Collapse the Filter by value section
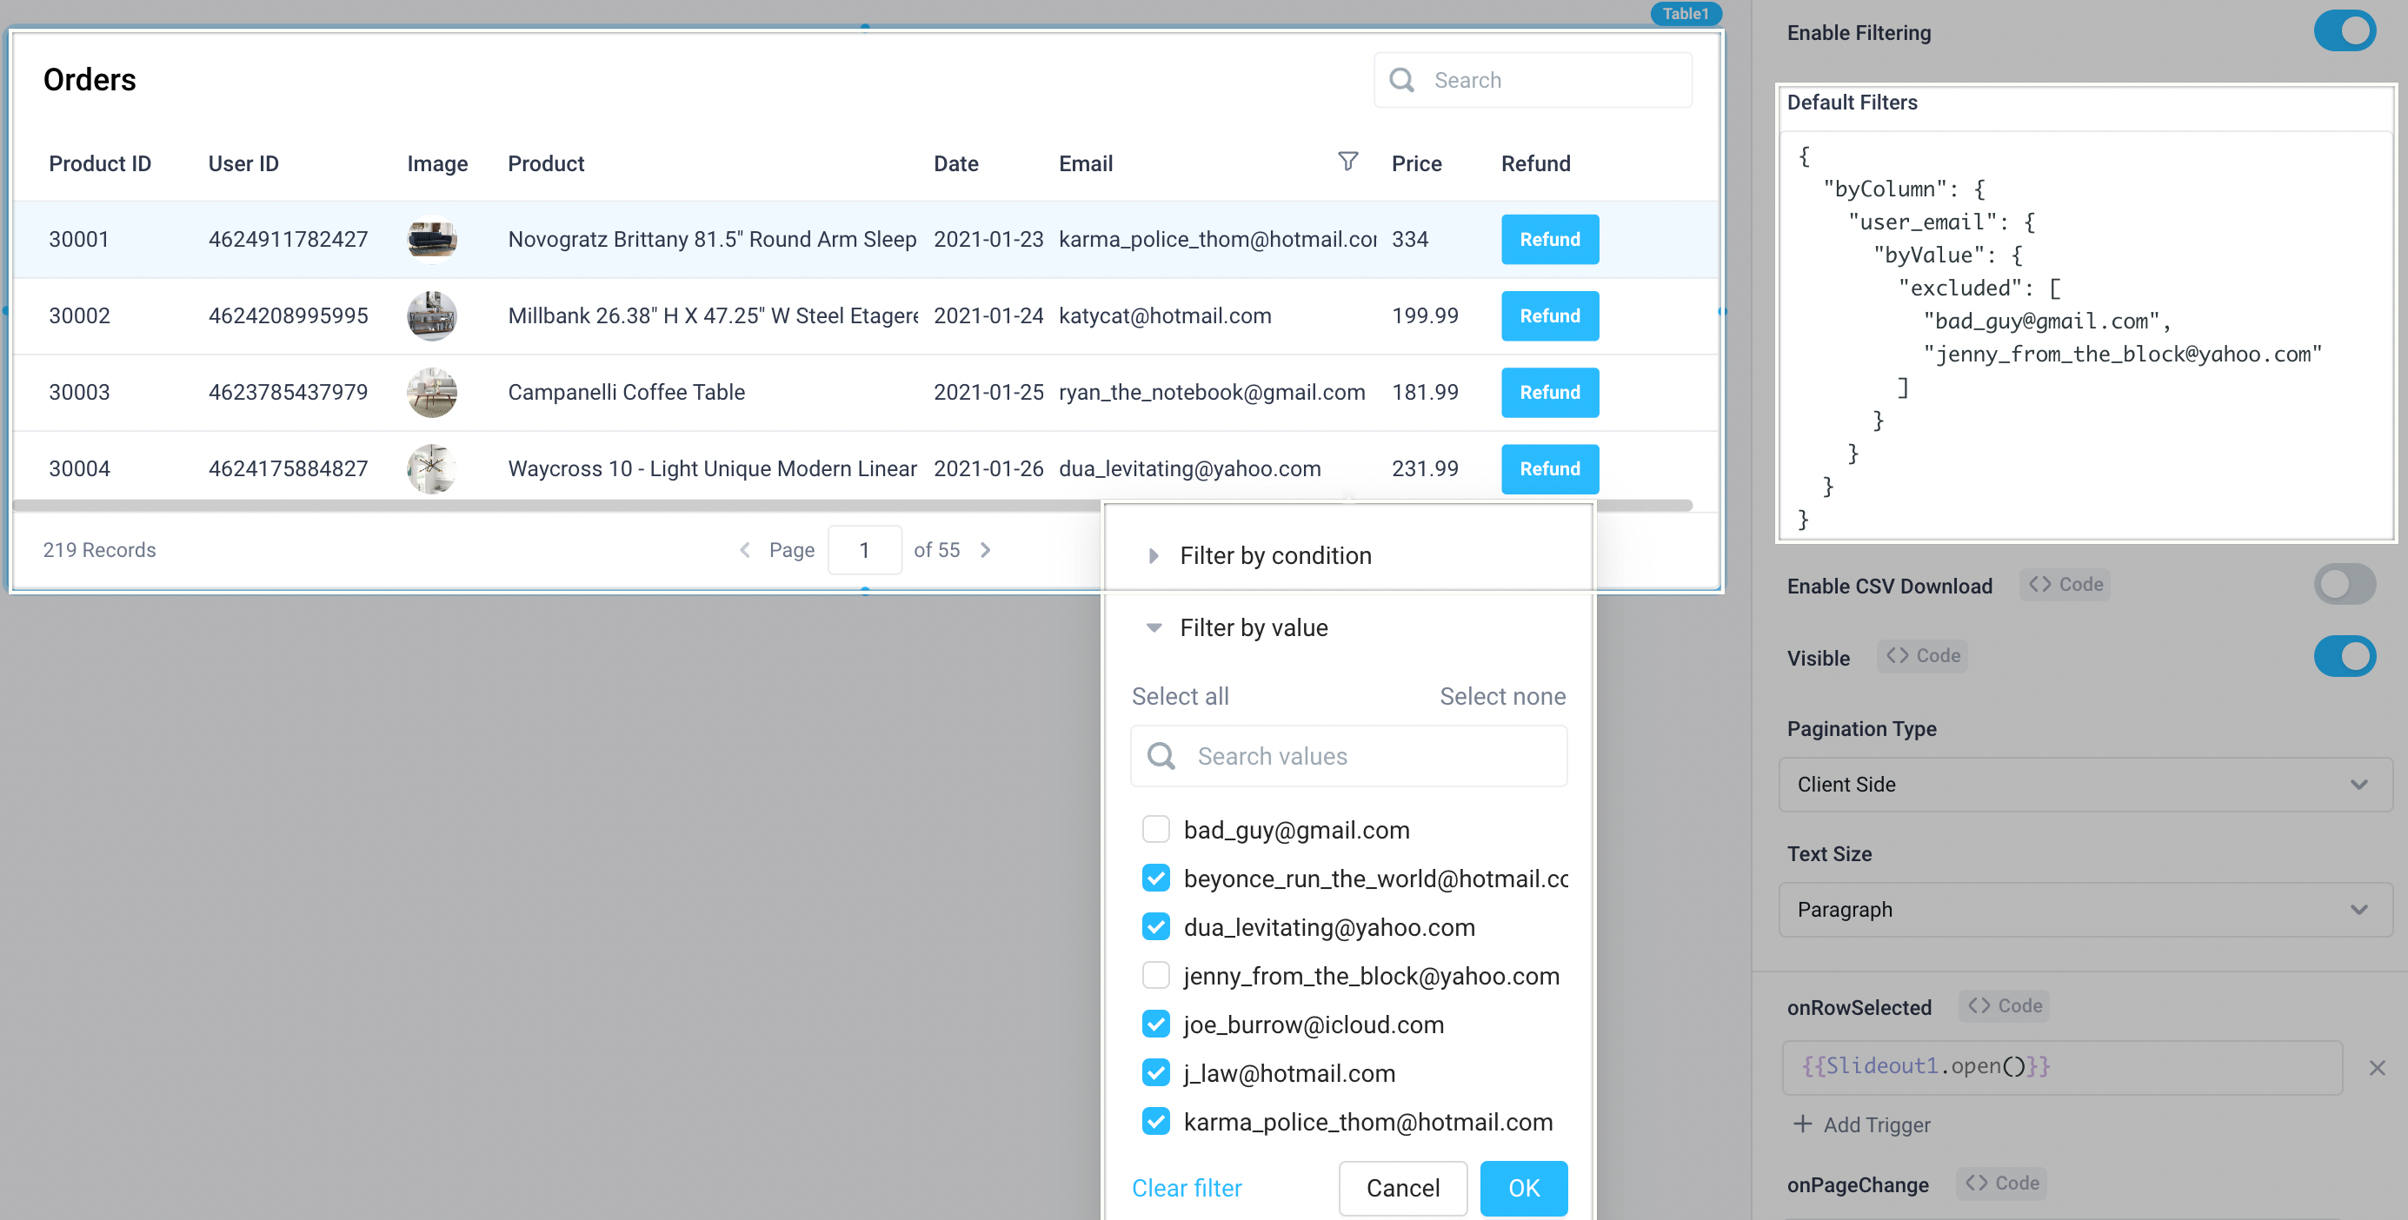2408x1220 pixels. (1154, 627)
